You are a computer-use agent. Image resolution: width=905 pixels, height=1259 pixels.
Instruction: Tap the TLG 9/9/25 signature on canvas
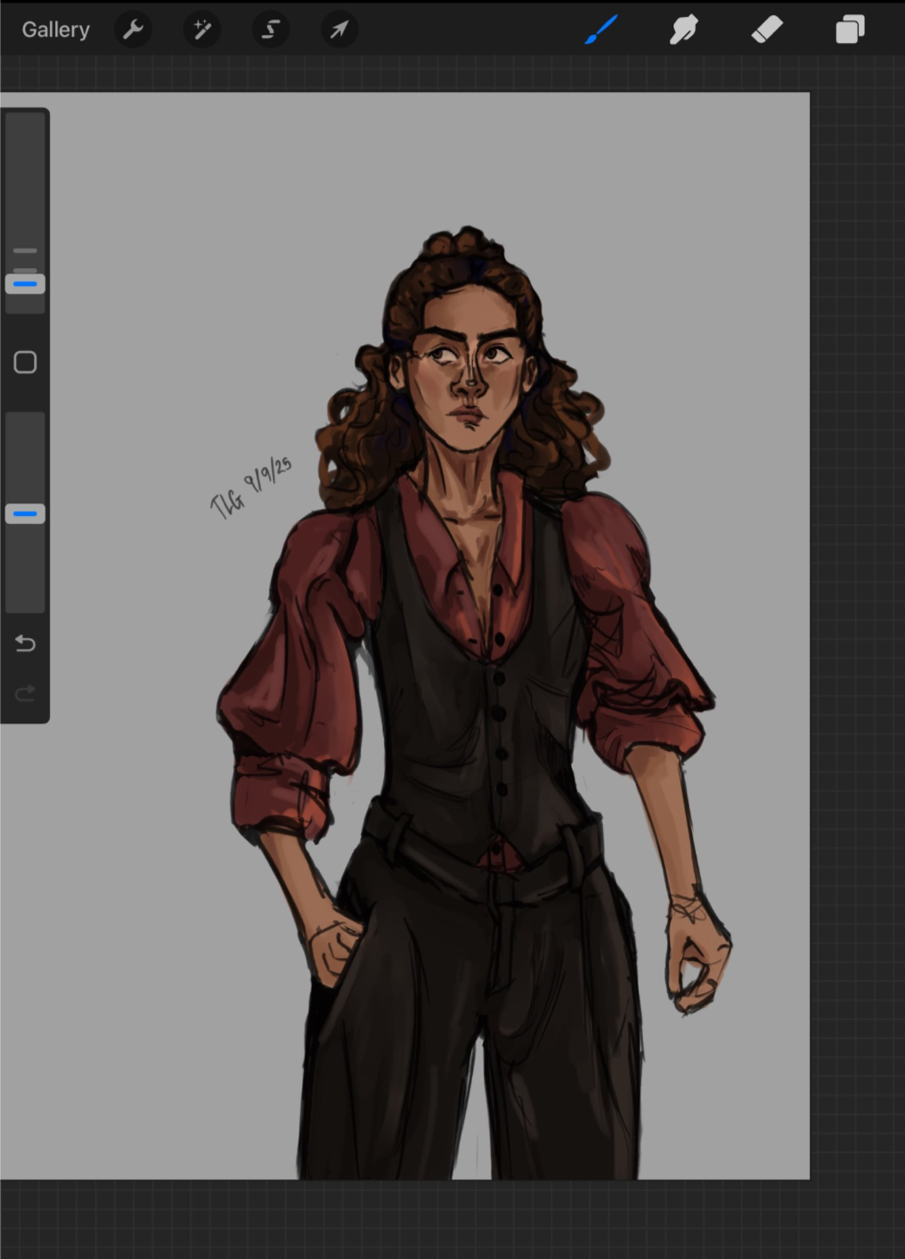(x=250, y=487)
